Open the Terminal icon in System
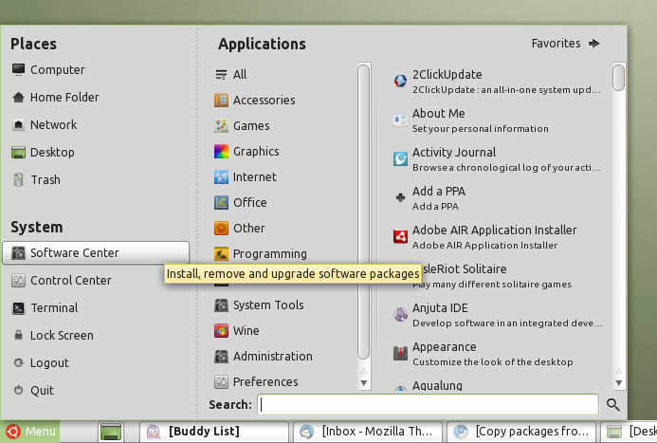Viewport: 657px width, 443px height. 19,308
